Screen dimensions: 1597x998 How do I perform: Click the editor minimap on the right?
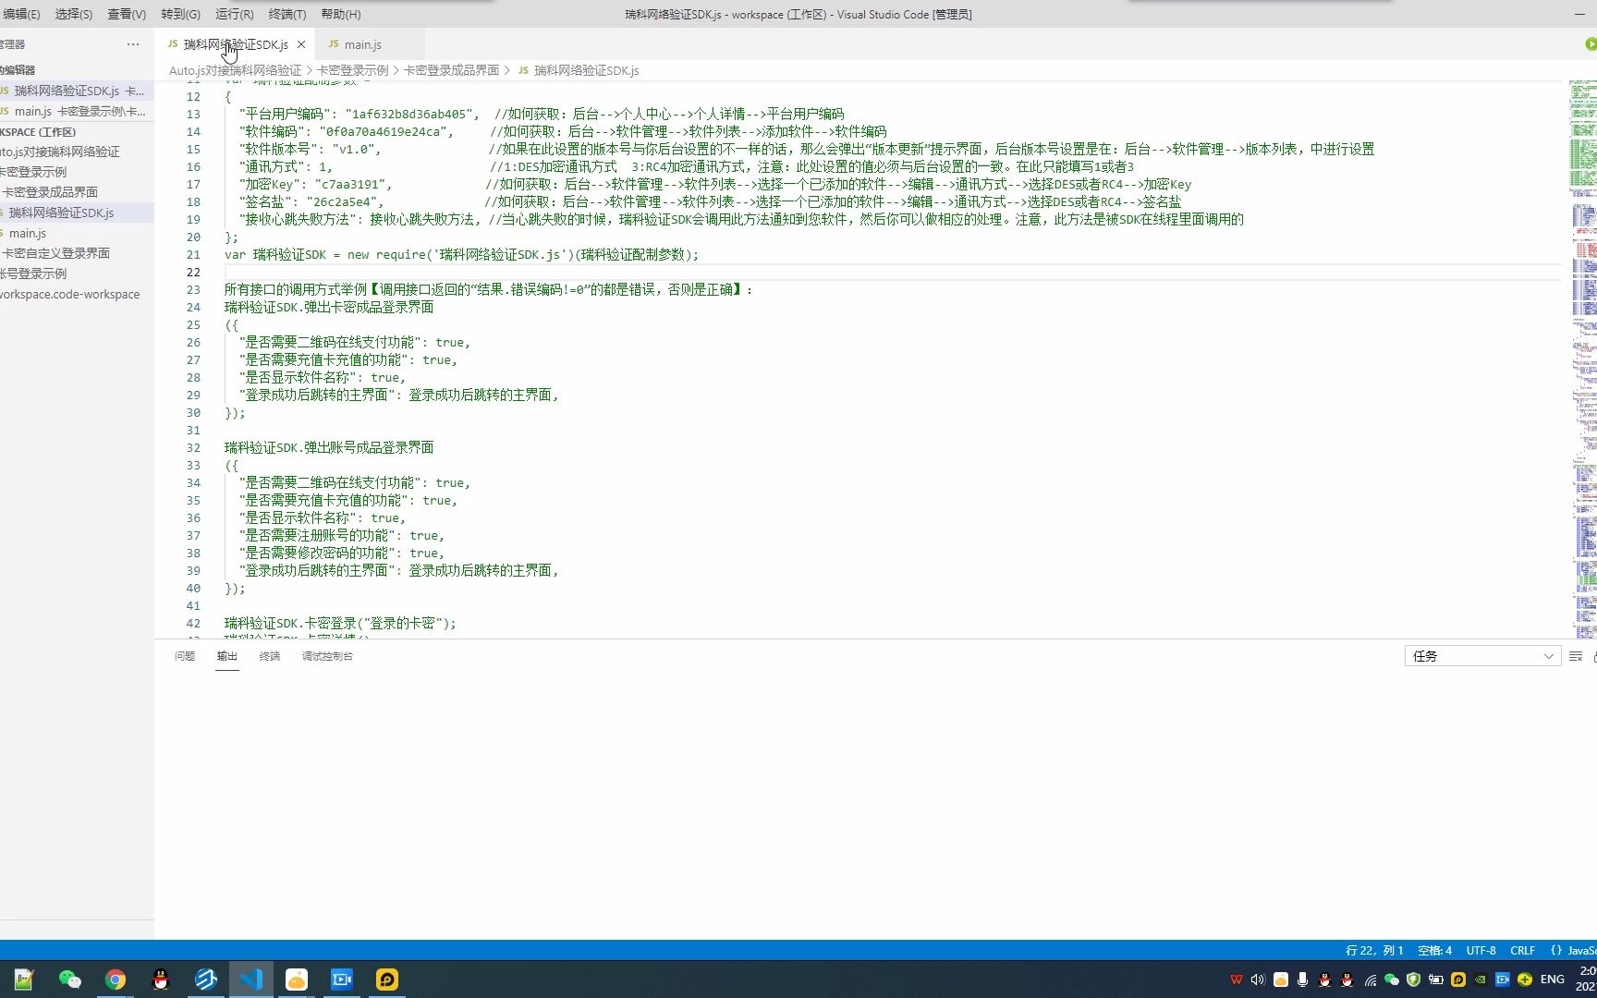coord(1582,359)
